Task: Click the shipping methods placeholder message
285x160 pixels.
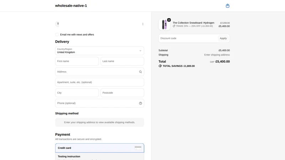Action: click(x=100, y=122)
